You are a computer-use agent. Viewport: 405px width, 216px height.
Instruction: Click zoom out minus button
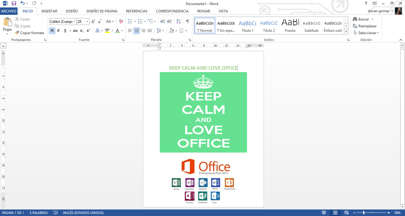[355, 213]
